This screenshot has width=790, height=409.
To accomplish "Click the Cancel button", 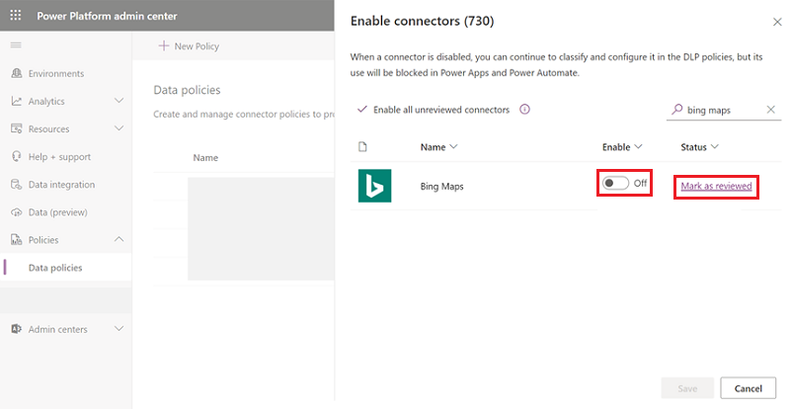I will tap(748, 388).
